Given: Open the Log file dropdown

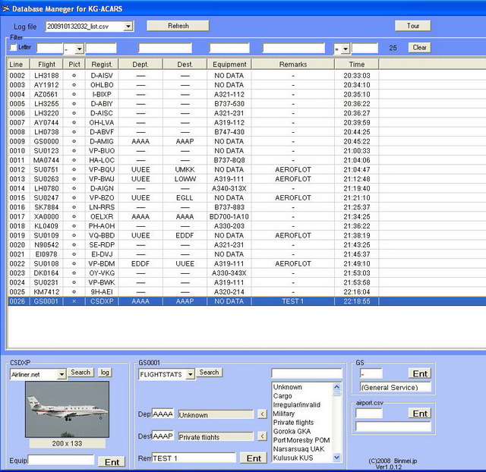Looking at the screenshot, I should 128,27.
